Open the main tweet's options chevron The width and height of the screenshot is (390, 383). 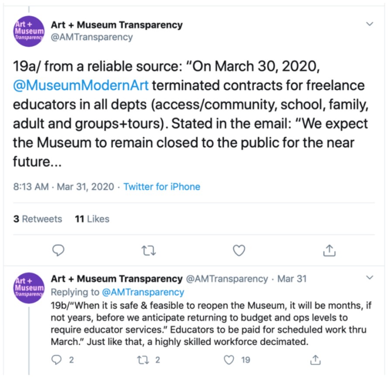pyautogui.click(x=369, y=24)
